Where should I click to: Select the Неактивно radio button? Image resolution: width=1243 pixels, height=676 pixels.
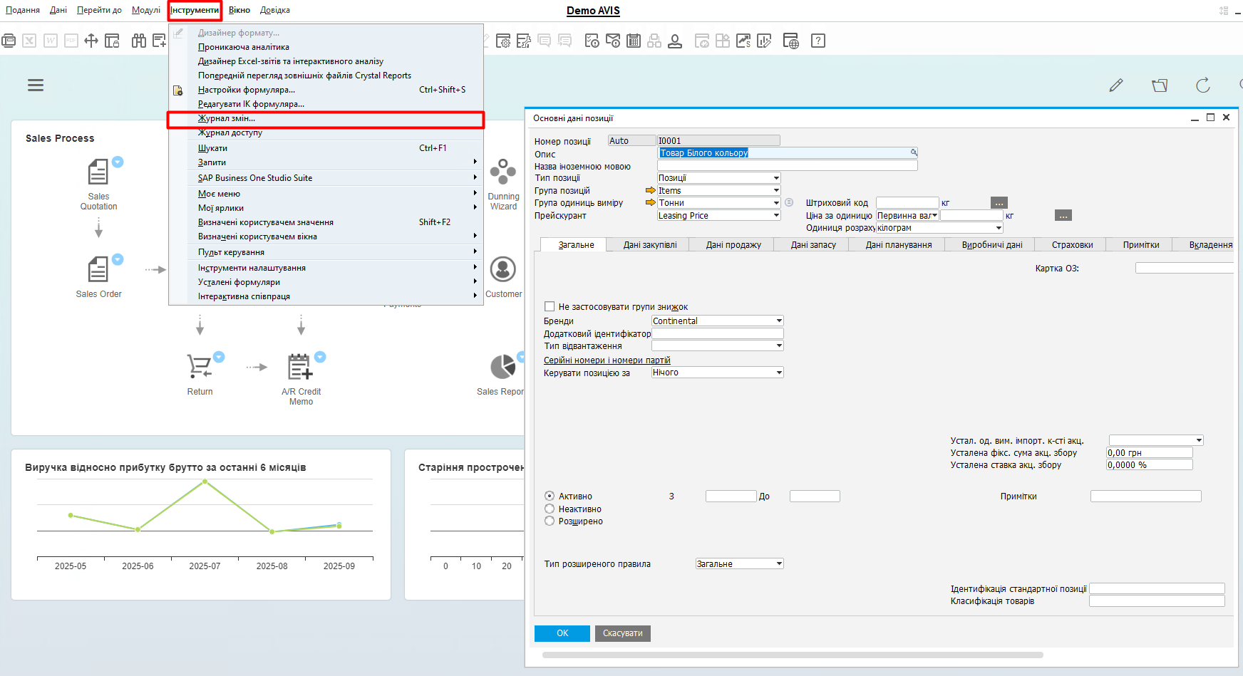click(550, 509)
